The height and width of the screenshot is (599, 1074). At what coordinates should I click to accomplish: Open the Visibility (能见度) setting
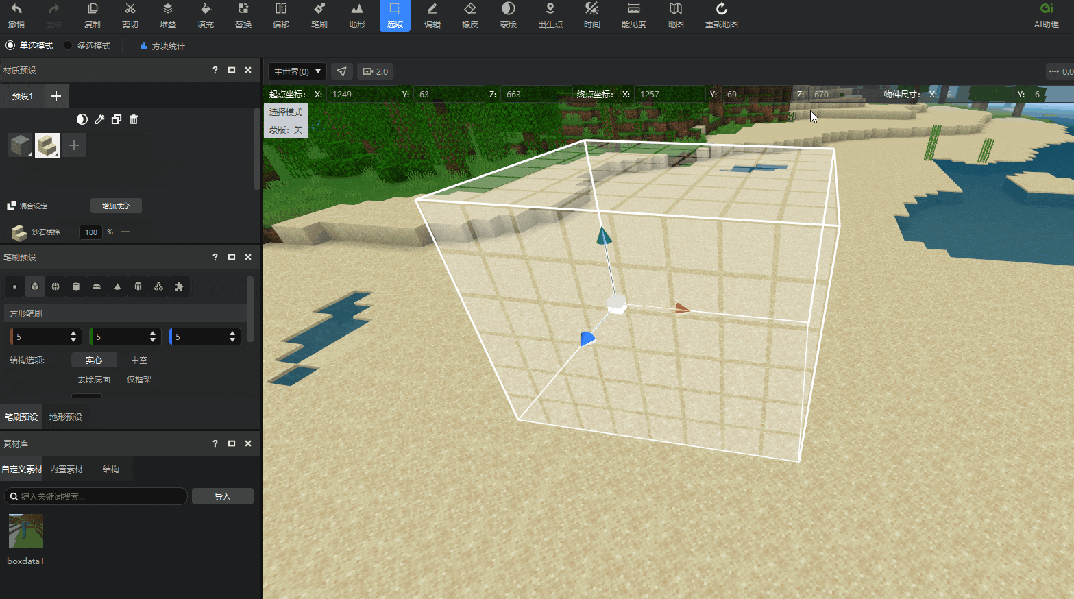[x=634, y=16]
